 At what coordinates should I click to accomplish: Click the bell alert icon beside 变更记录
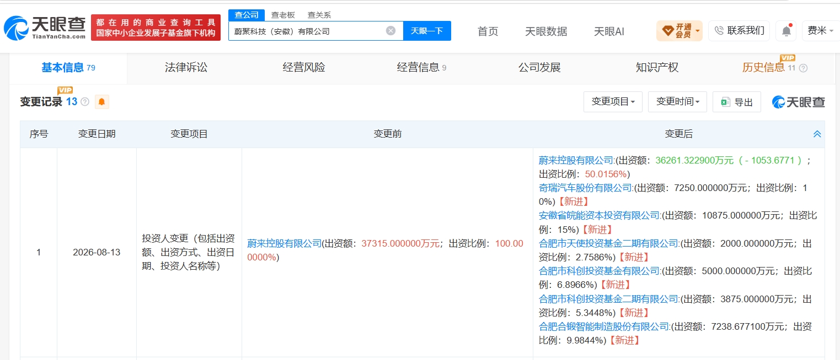click(x=102, y=102)
